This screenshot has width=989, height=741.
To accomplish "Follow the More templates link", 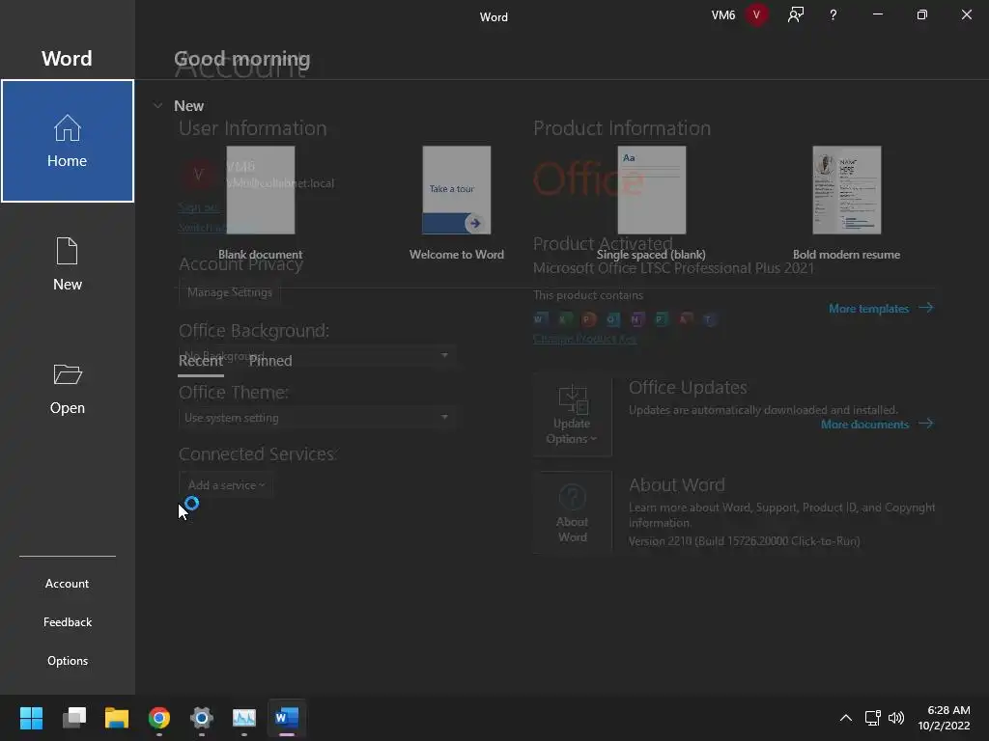I will pos(881,308).
